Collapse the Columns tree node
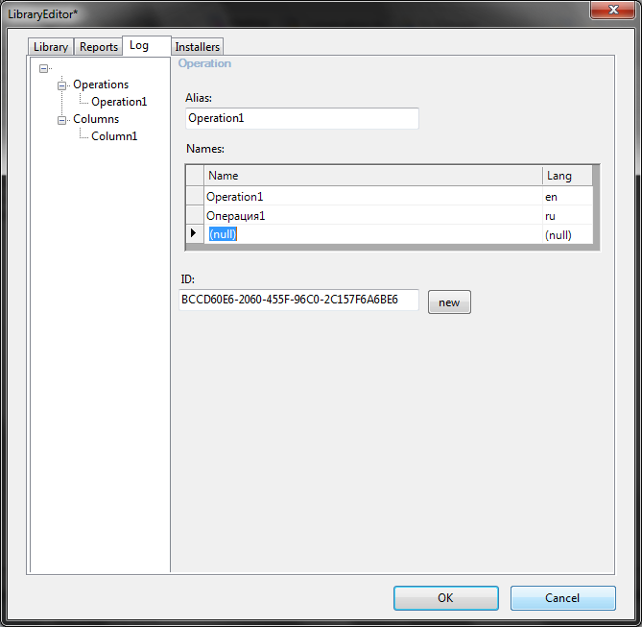This screenshot has height=627, width=642. [62, 120]
